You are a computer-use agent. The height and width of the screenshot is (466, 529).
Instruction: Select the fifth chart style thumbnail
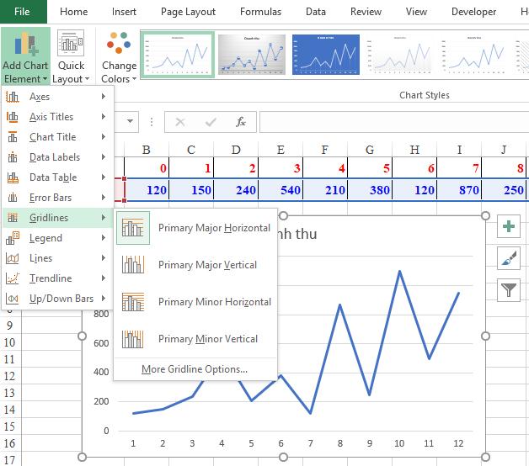click(x=474, y=55)
